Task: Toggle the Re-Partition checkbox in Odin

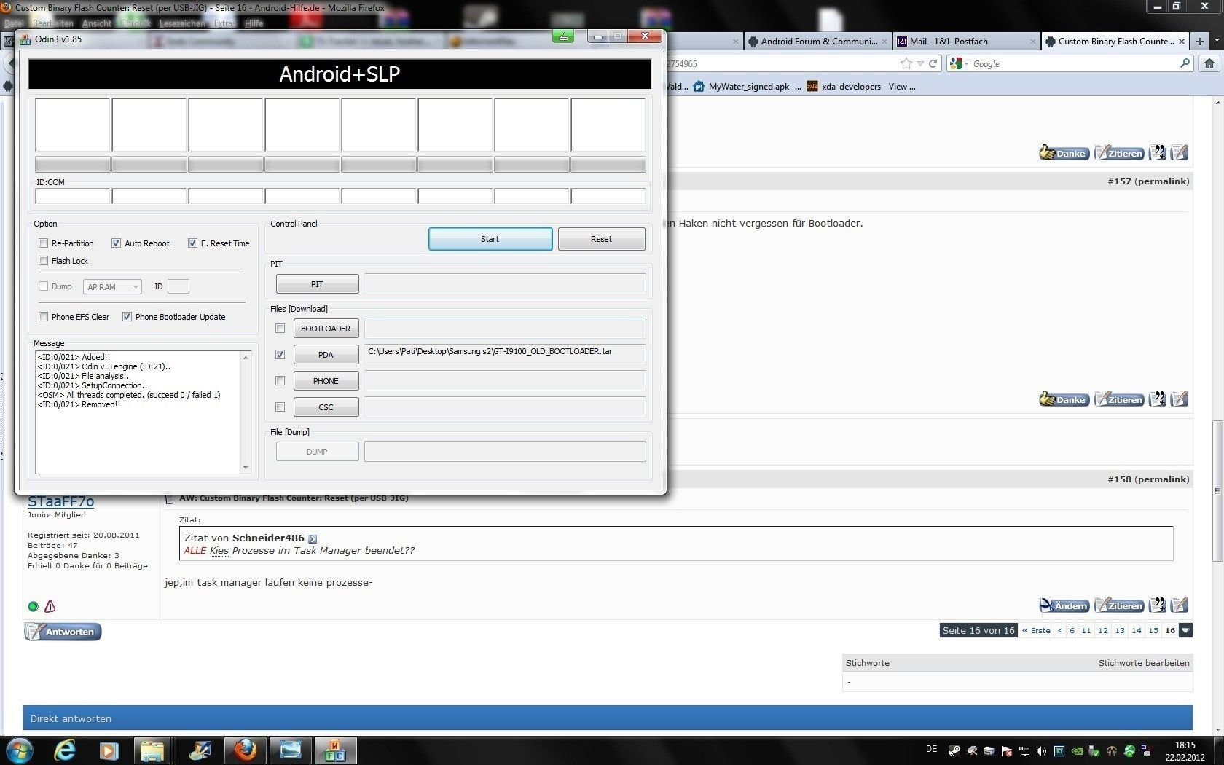Action: click(43, 243)
